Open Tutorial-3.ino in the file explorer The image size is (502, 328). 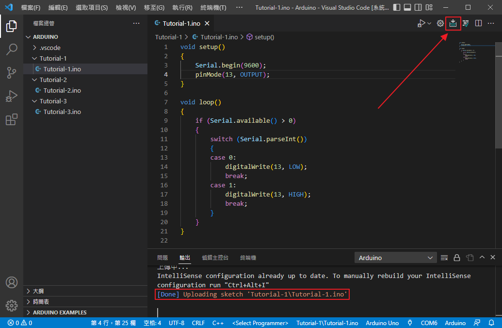click(62, 112)
